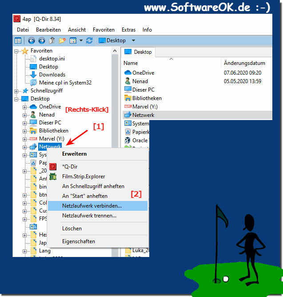
Task: Click the refresh toolbar icon
Action: click(x=89, y=40)
